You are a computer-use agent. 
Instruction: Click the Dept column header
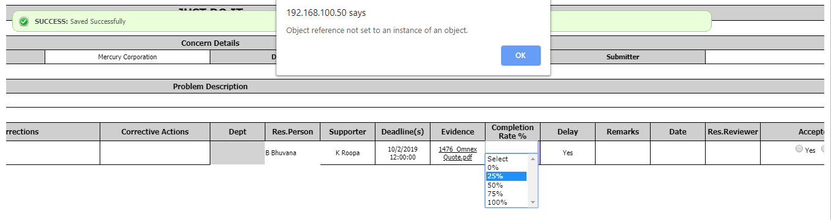click(237, 131)
